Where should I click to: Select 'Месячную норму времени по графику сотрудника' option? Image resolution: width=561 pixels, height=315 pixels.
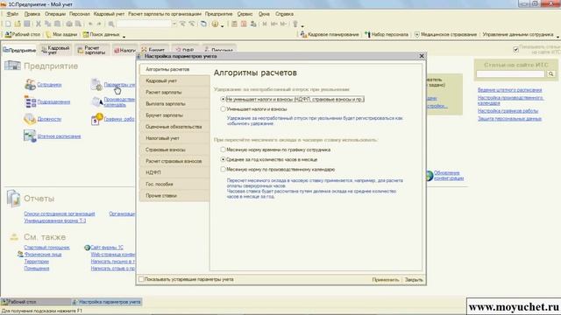click(223, 150)
